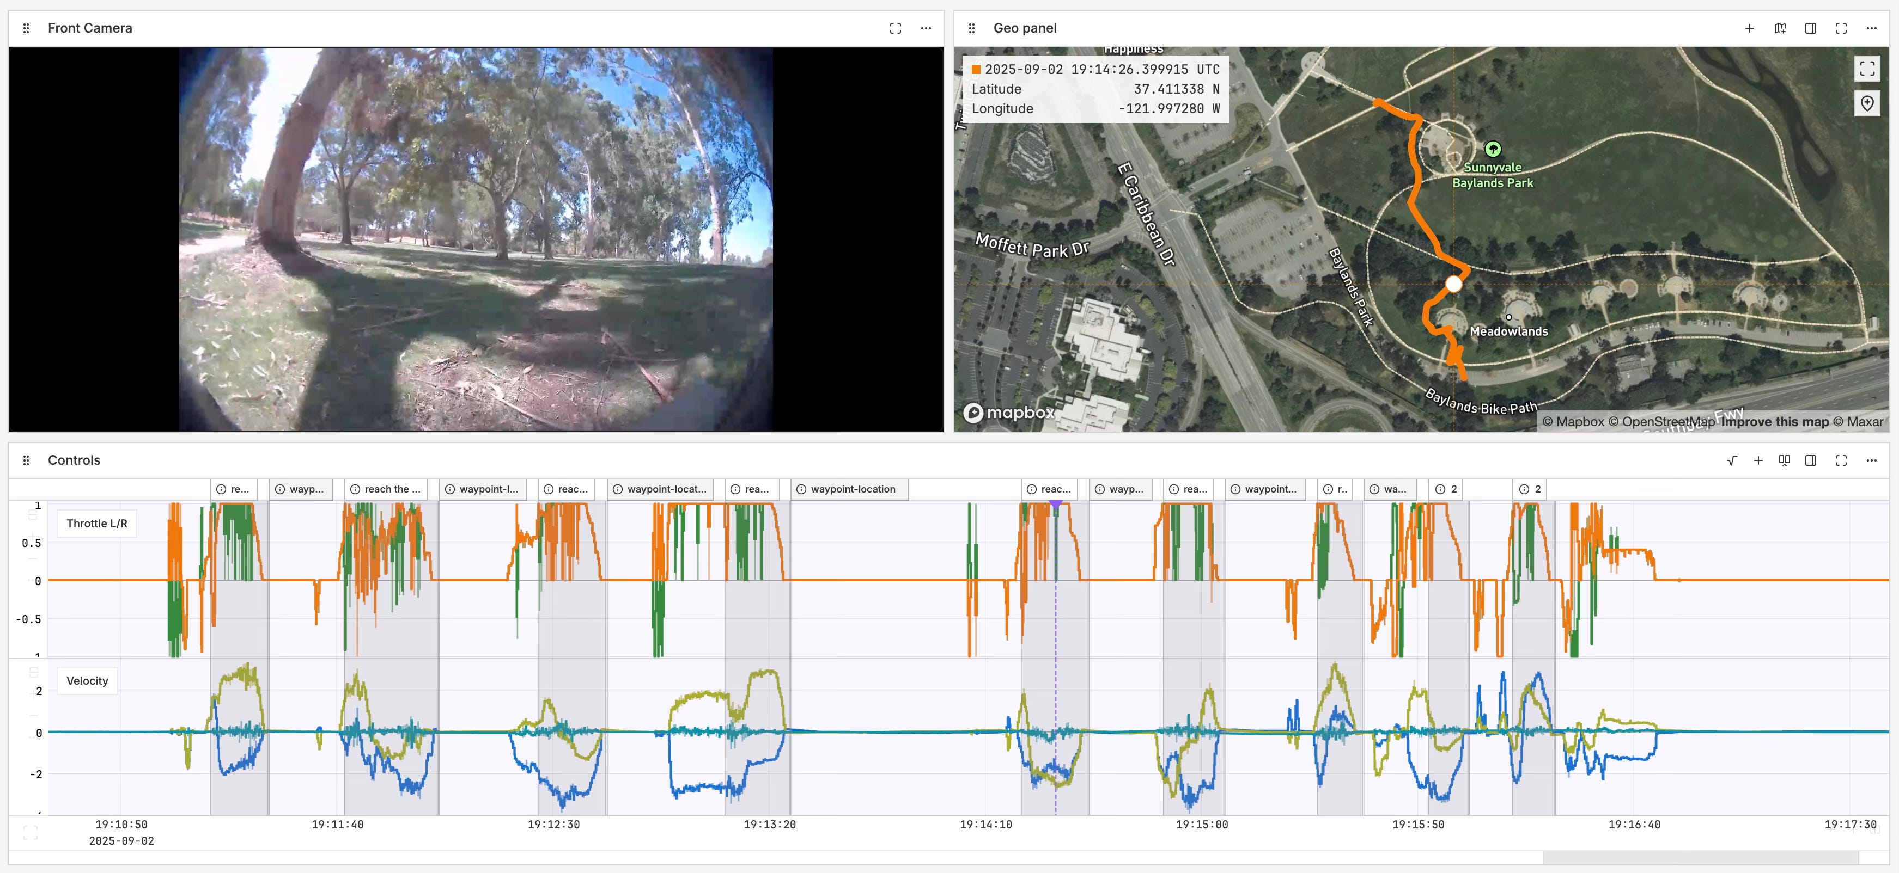Viewport: 1899px width, 873px height.
Task: Click the Velocity legend label
Action: tap(87, 681)
